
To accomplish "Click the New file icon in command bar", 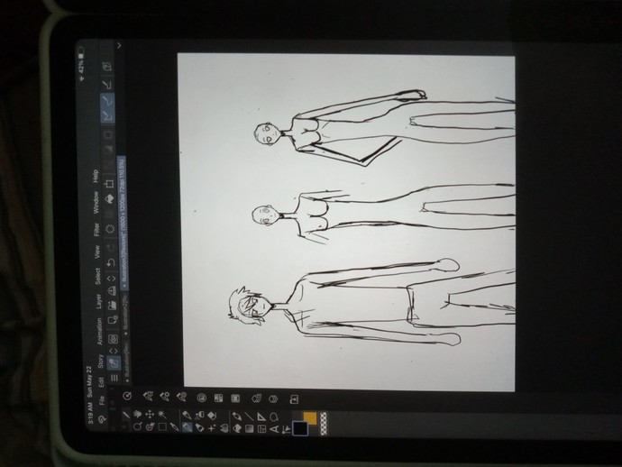I will (x=113, y=320).
